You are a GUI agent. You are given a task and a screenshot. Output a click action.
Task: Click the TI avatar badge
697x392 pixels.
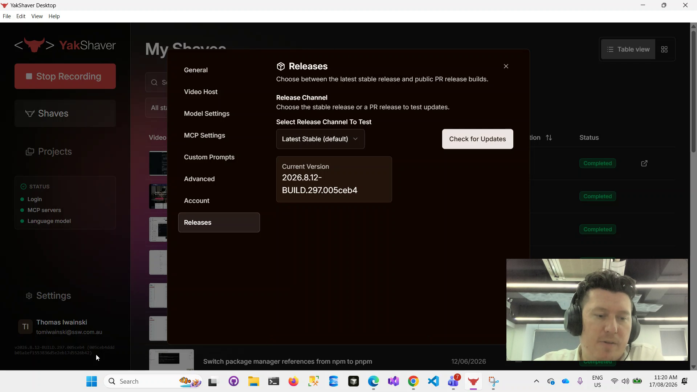click(x=25, y=327)
